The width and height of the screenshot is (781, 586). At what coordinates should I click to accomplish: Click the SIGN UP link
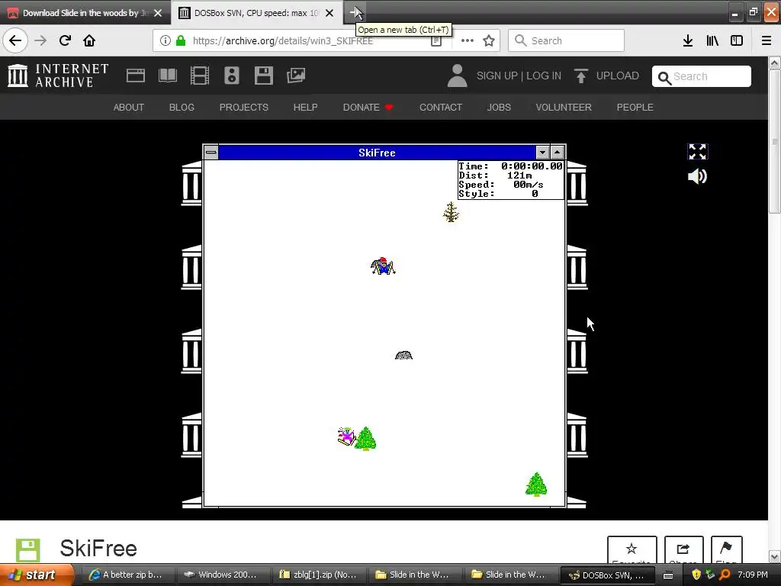497,76
